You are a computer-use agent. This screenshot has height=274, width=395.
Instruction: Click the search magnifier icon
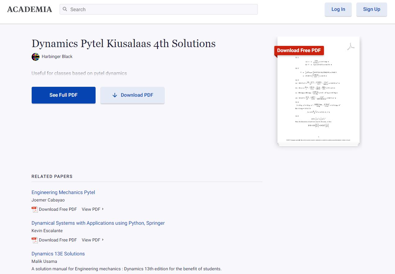click(65, 9)
